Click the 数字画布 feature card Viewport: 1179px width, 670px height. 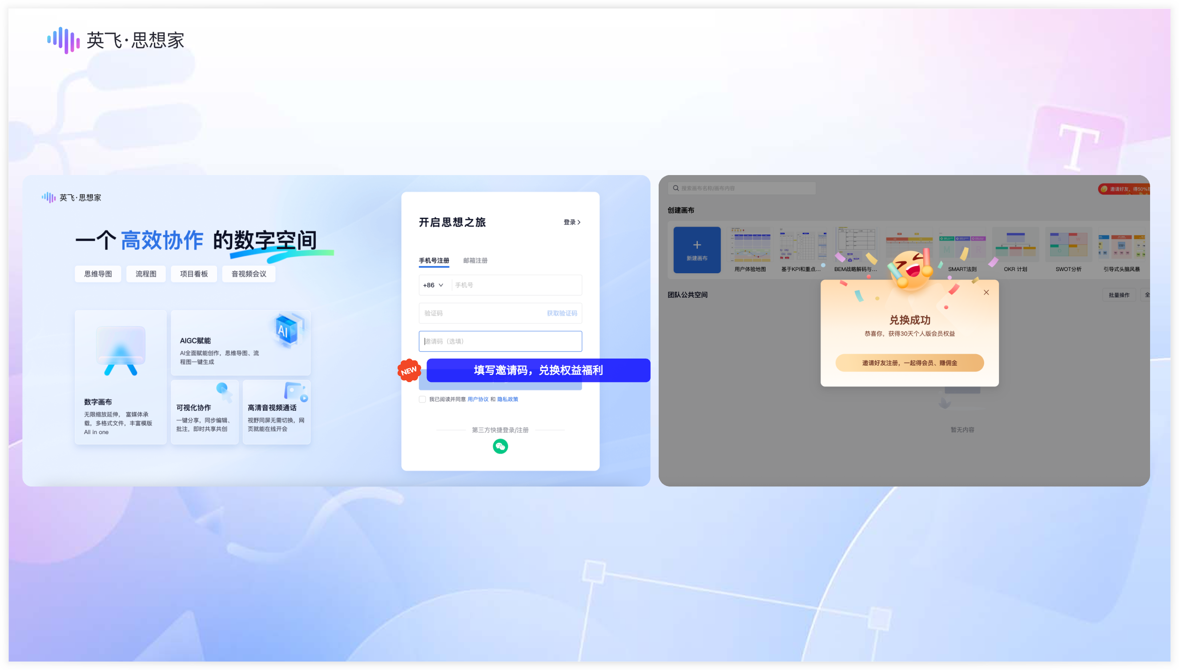121,377
